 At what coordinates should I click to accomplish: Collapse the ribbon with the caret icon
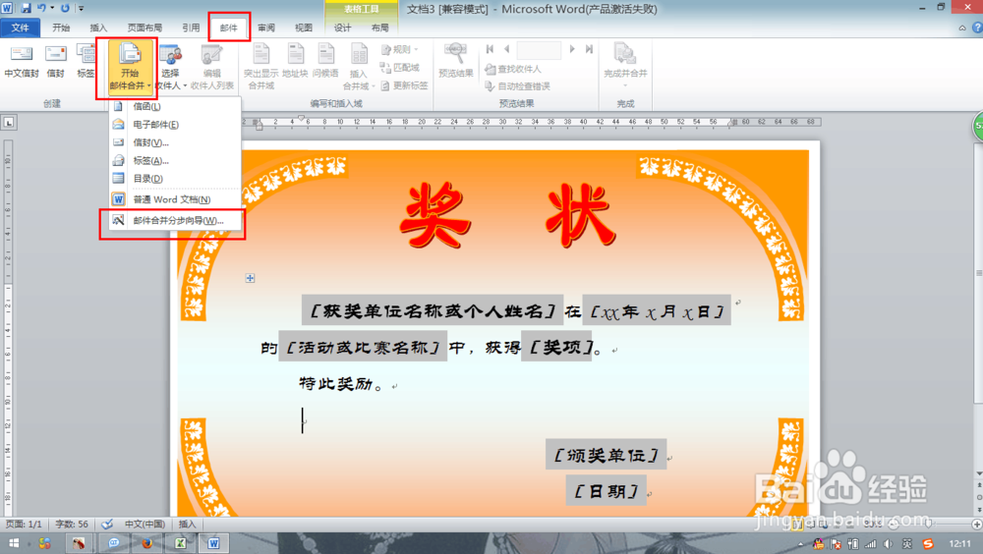962,28
